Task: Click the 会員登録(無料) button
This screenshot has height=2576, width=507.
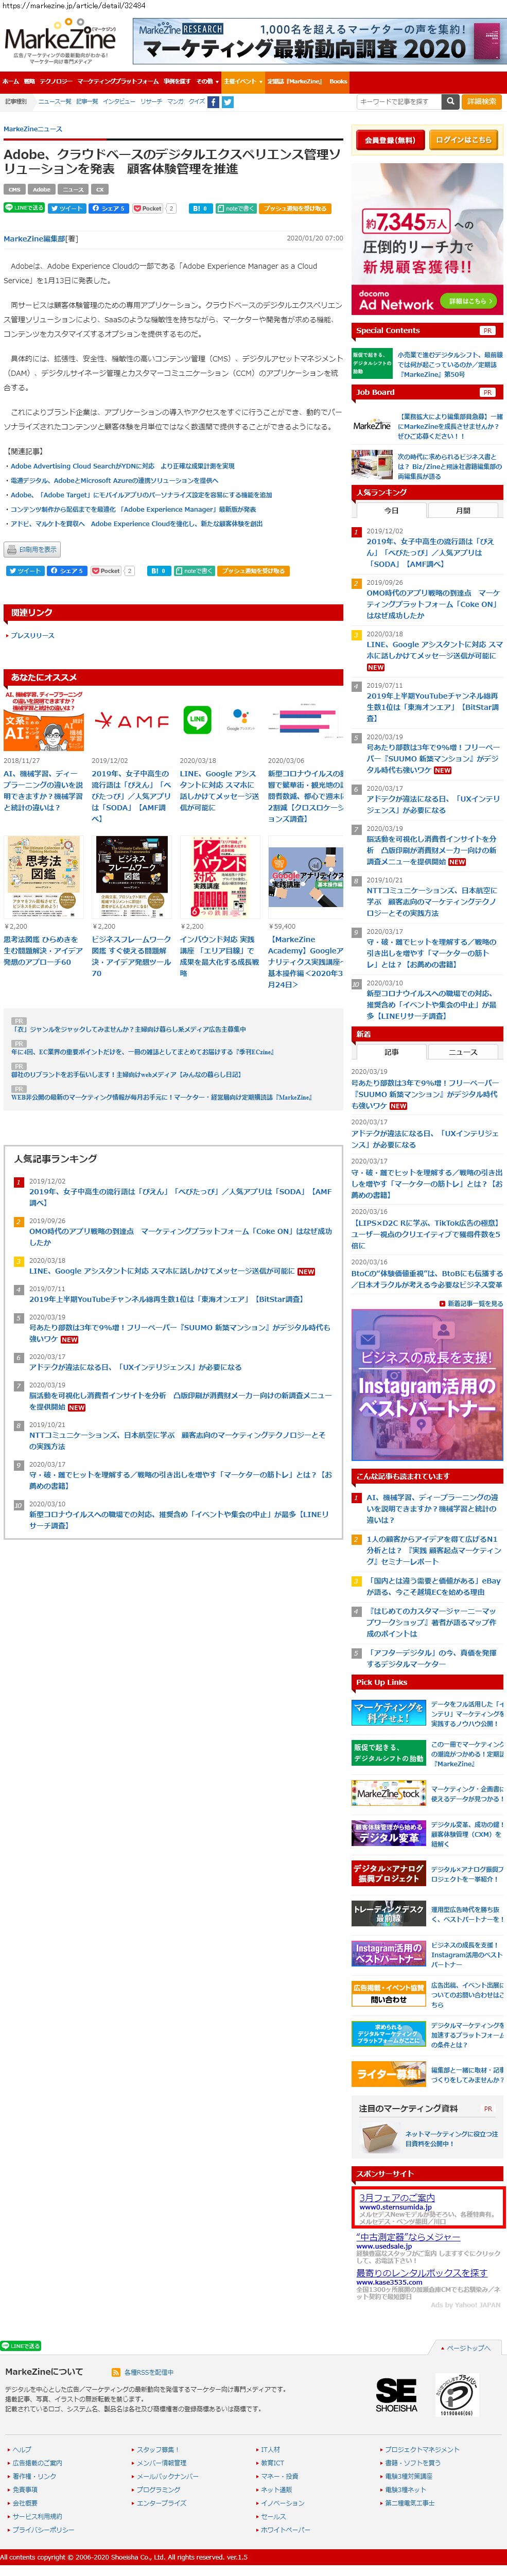Action: pyautogui.click(x=389, y=140)
